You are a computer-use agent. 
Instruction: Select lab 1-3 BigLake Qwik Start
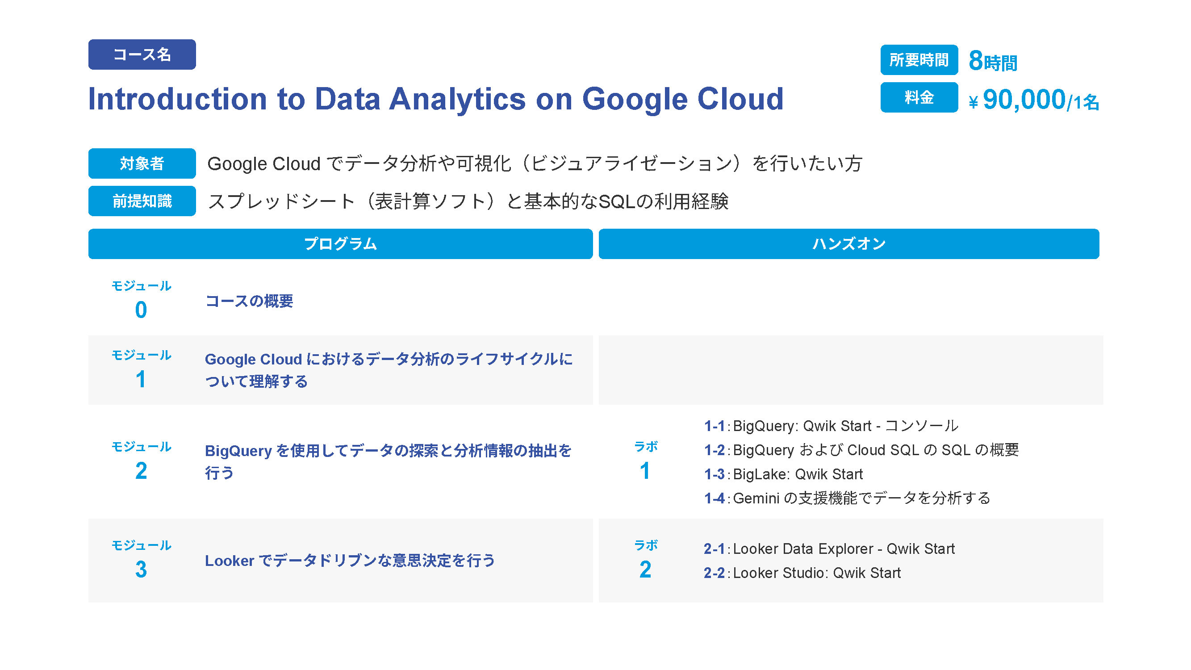click(783, 474)
